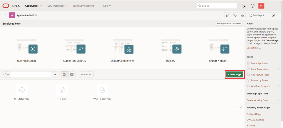Screen dimensions: 283x128
Task: Open the Gallery menu item
Action: click(x=107, y=6)
